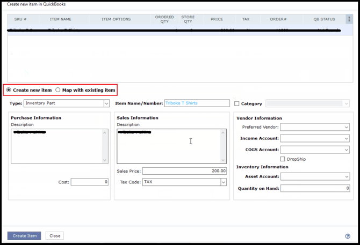Screen dimensions: 360x245
Task: Click into the Sales Price field
Action: coord(184,171)
